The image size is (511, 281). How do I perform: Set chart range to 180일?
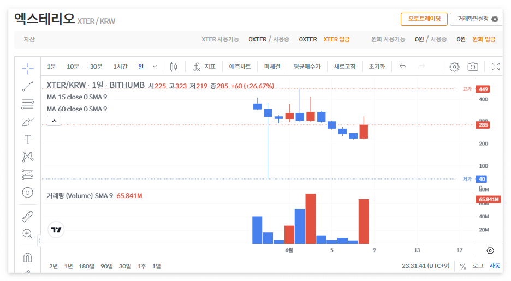coord(86,266)
